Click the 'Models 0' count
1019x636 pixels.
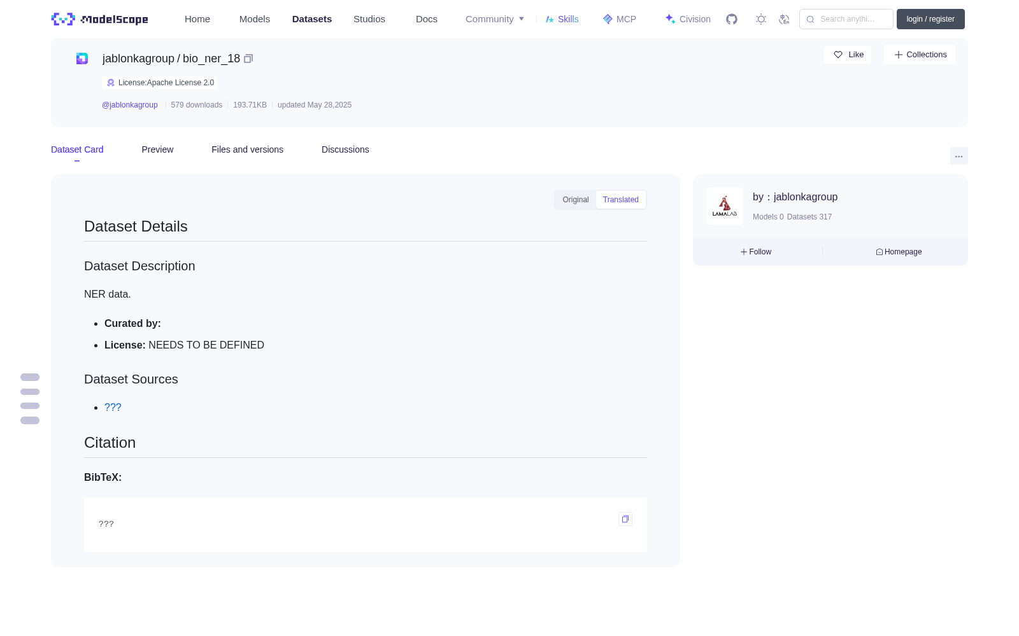[768, 217]
